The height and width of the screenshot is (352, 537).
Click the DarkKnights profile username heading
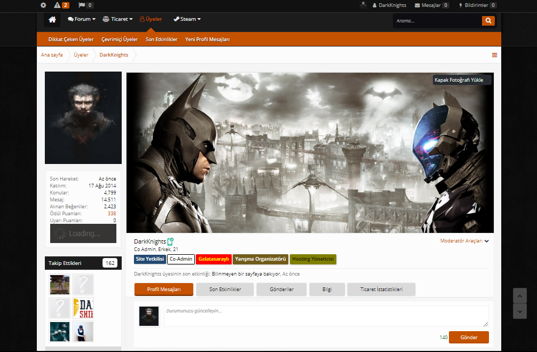150,241
